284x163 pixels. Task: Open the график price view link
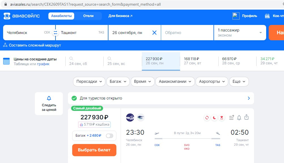(x=43, y=64)
